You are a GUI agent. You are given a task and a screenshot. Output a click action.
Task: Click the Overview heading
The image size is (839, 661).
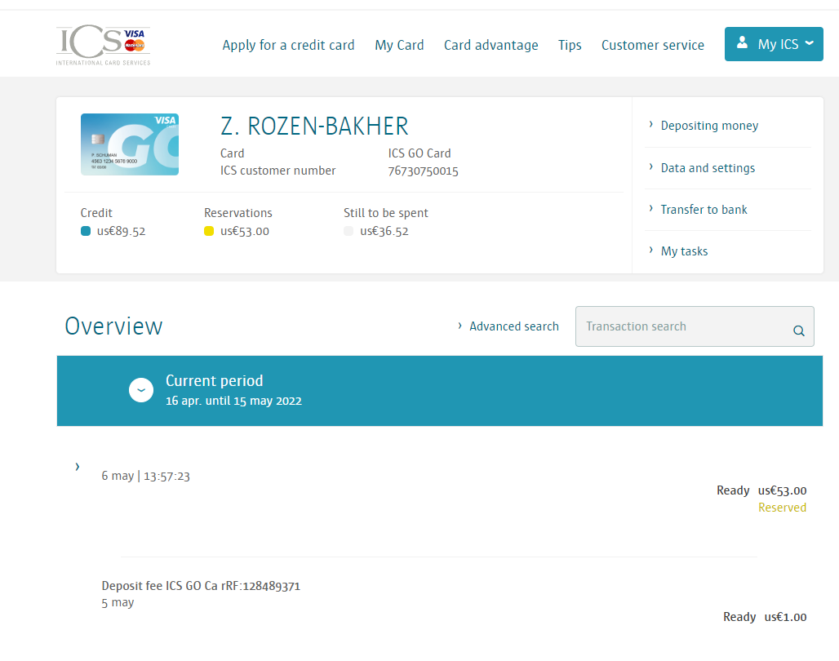click(113, 326)
